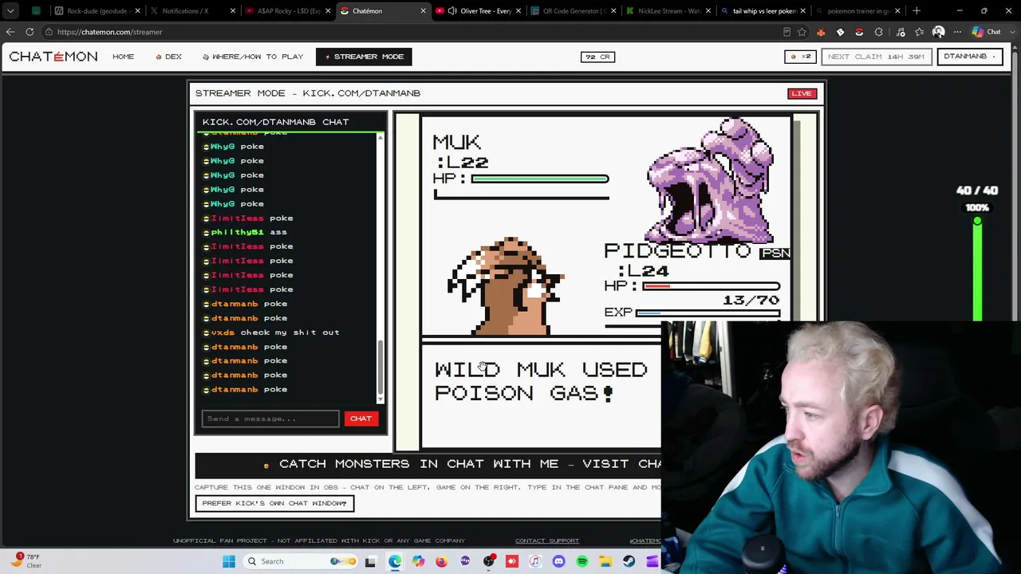Open the red AnyDesk icon on the taskbar

(x=512, y=561)
